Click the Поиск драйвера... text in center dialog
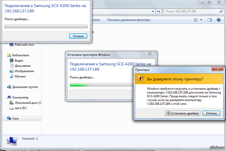 [82, 77]
